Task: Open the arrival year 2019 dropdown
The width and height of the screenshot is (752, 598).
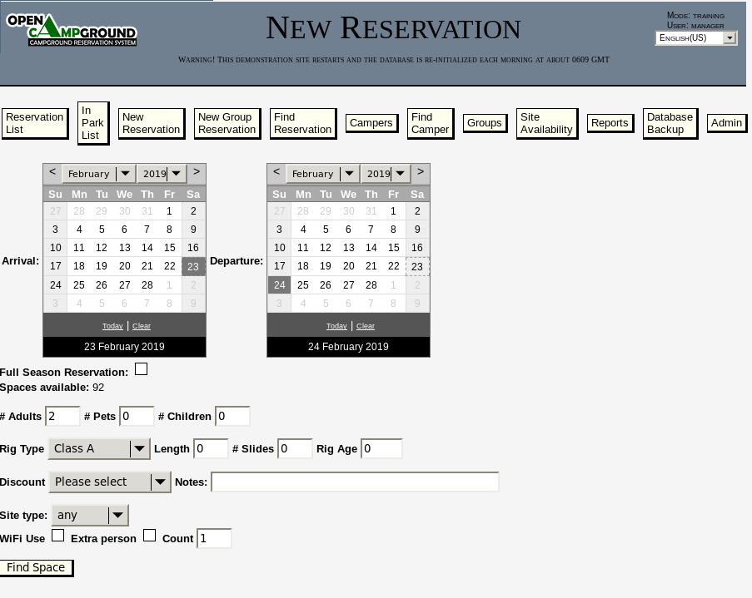Action: click(x=175, y=173)
